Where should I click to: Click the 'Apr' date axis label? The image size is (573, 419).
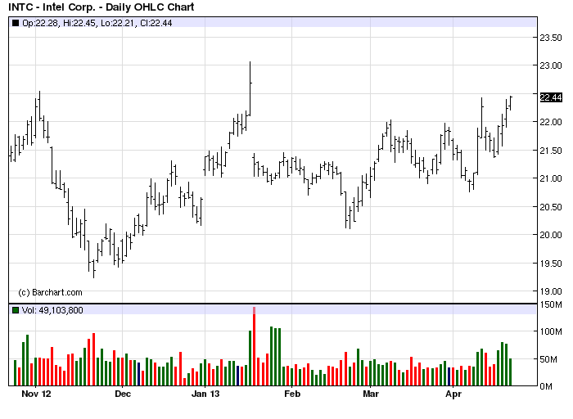click(453, 394)
